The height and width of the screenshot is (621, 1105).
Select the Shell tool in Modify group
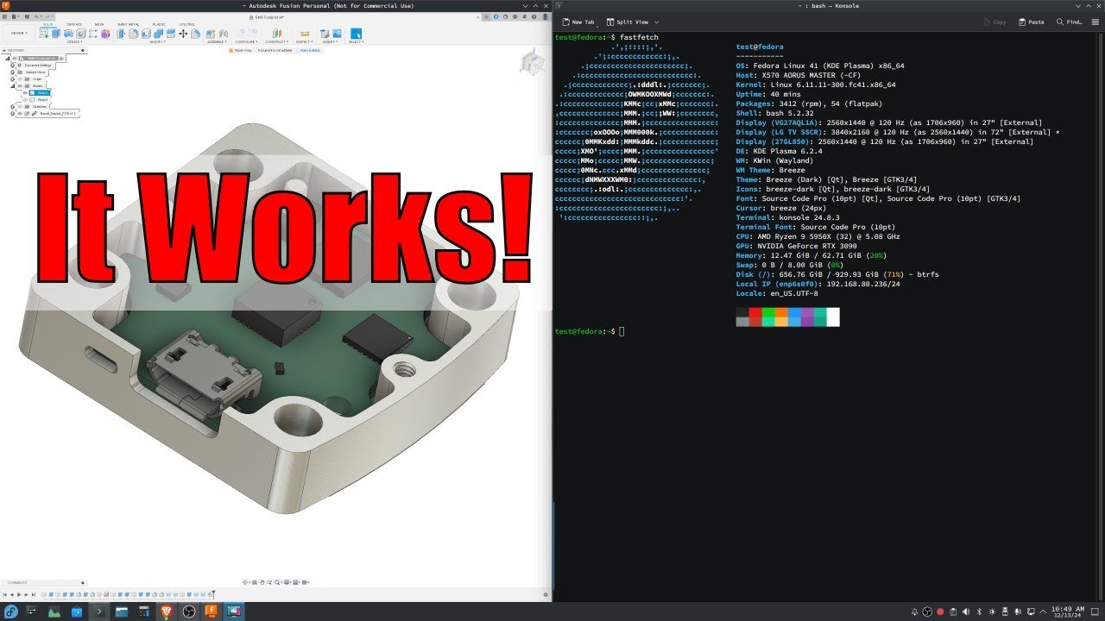[146, 34]
